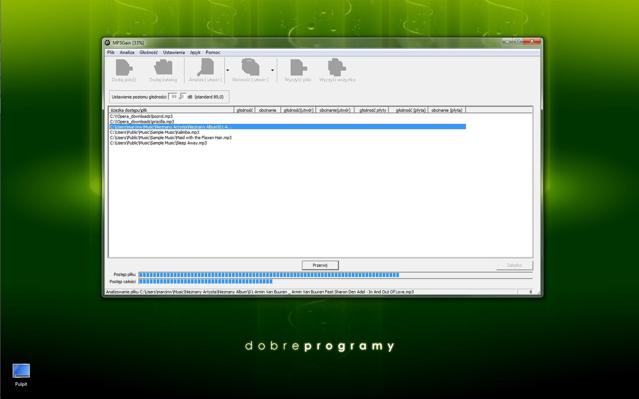Image resolution: width=639 pixels, height=399 pixels.
Task: Click the (standard 89,0) label
Action: click(209, 97)
